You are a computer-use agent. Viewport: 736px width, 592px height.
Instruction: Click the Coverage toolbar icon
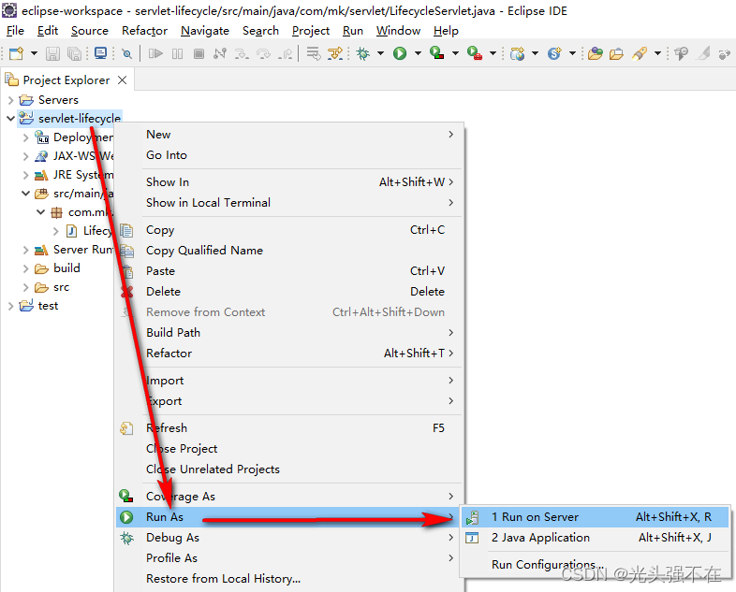(437, 53)
